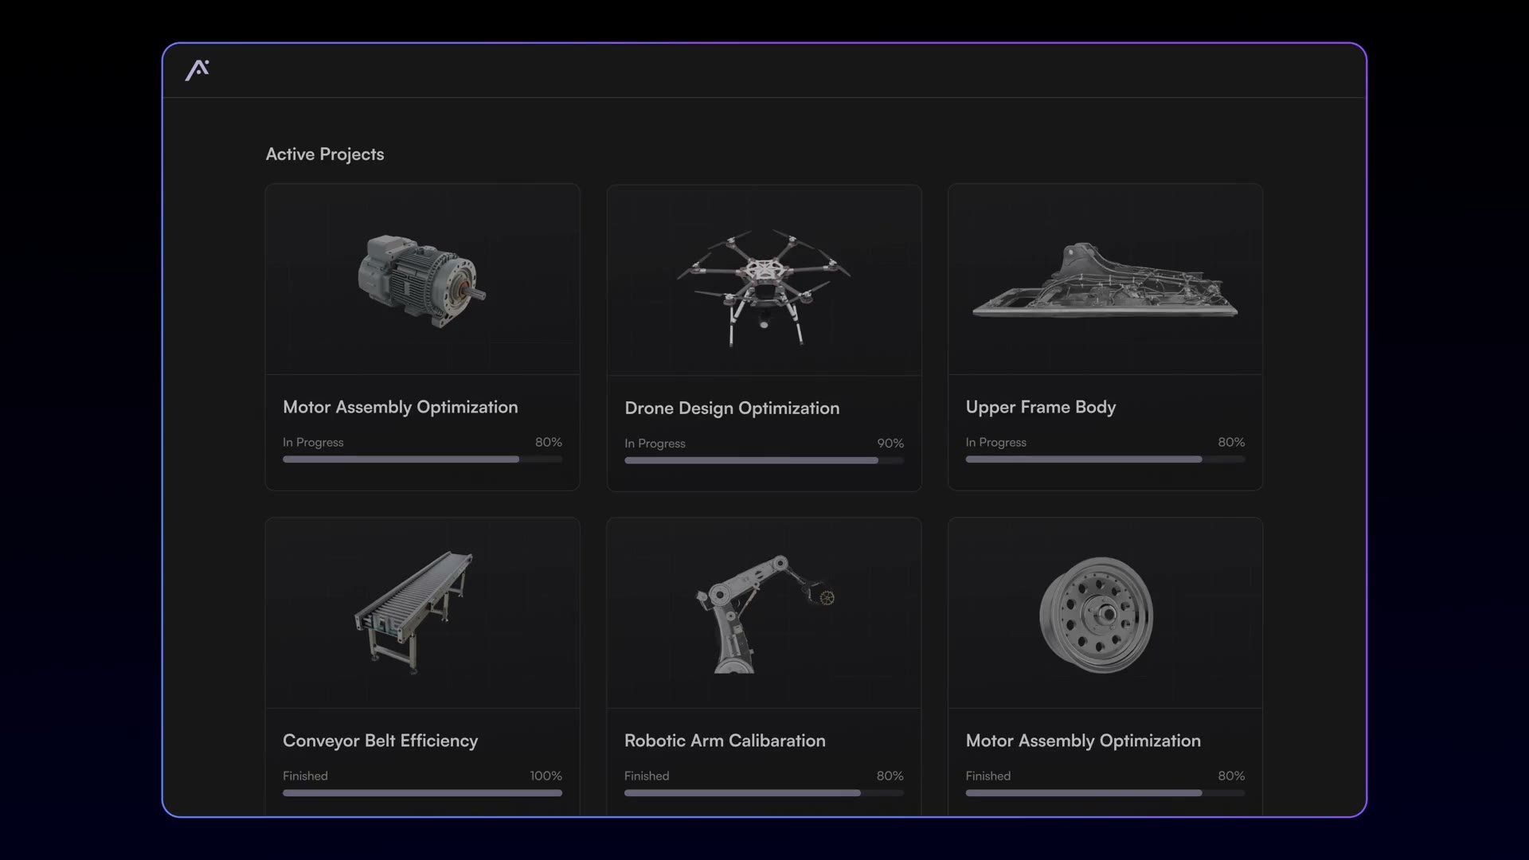This screenshot has height=860, width=1529.
Task: Open the Drone Design Optimization title
Action: [732, 408]
